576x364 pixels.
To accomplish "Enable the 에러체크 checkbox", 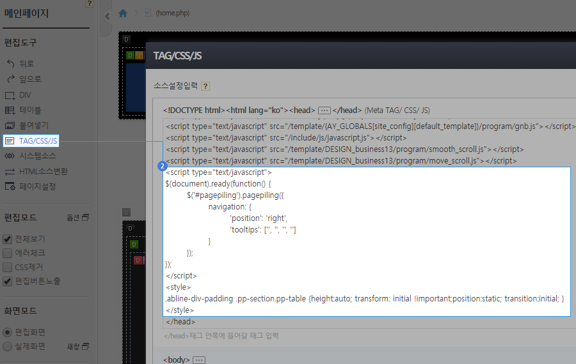I will click(8, 253).
